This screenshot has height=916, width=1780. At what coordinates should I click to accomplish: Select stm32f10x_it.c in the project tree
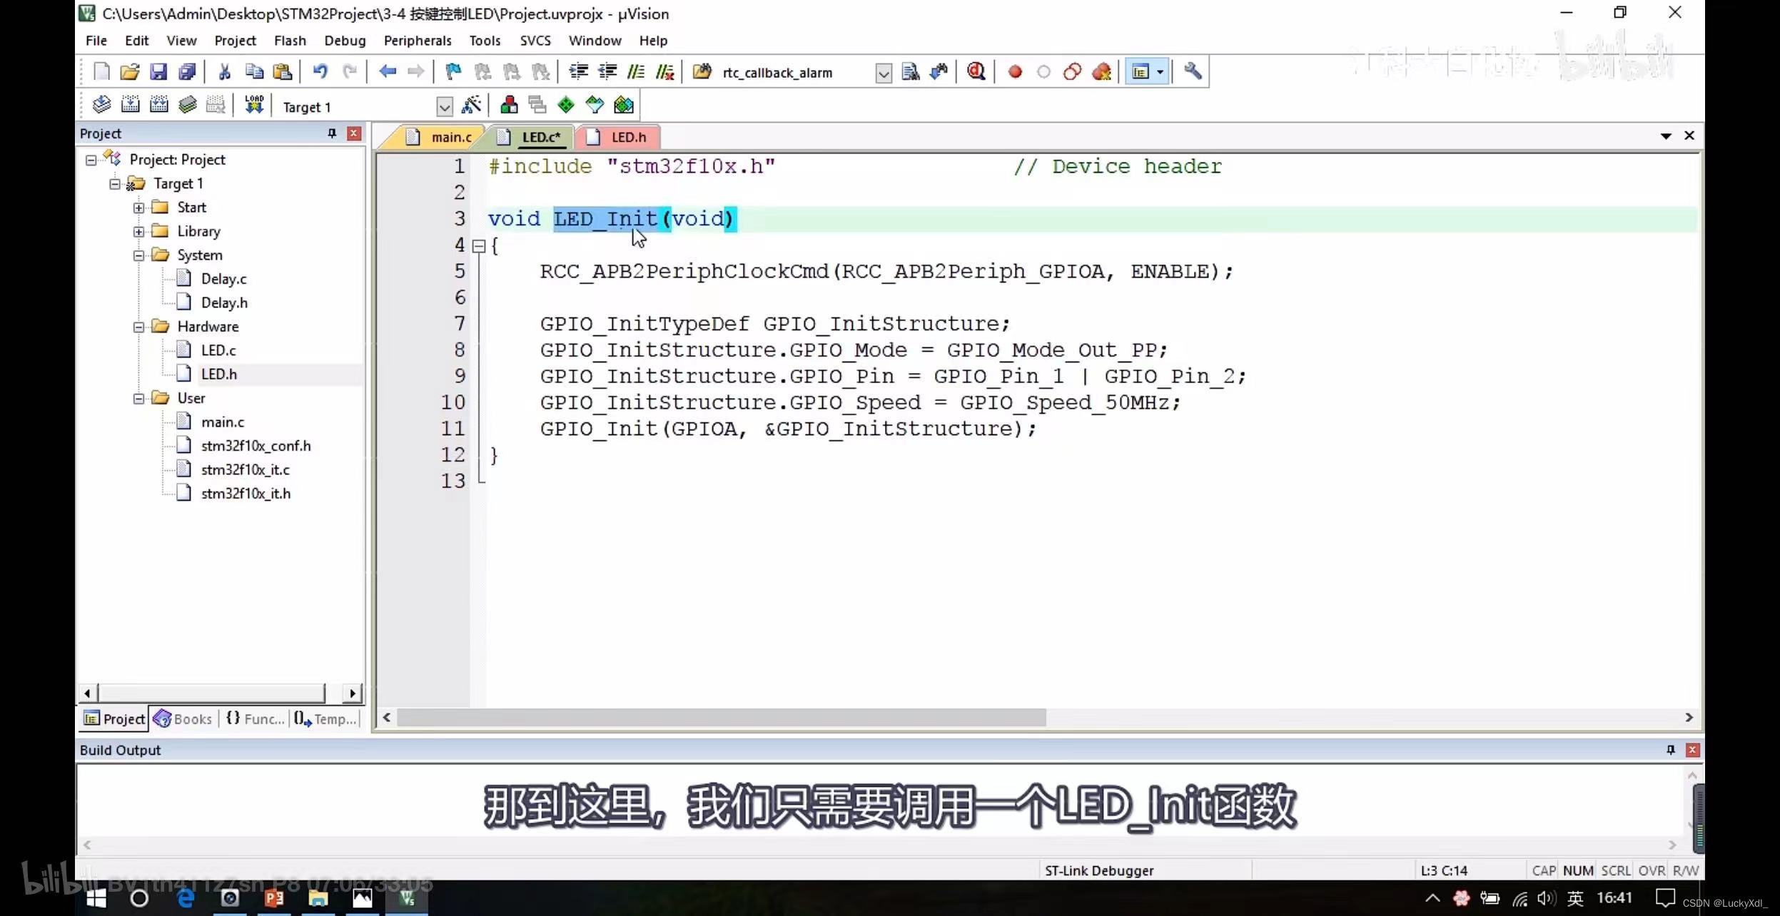(x=245, y=469)
